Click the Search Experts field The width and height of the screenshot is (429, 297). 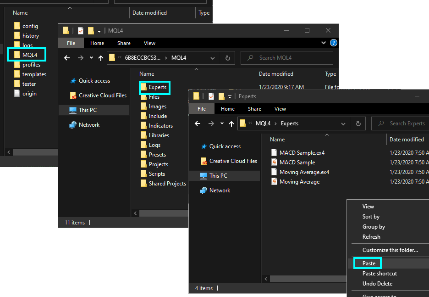point(400,123)
